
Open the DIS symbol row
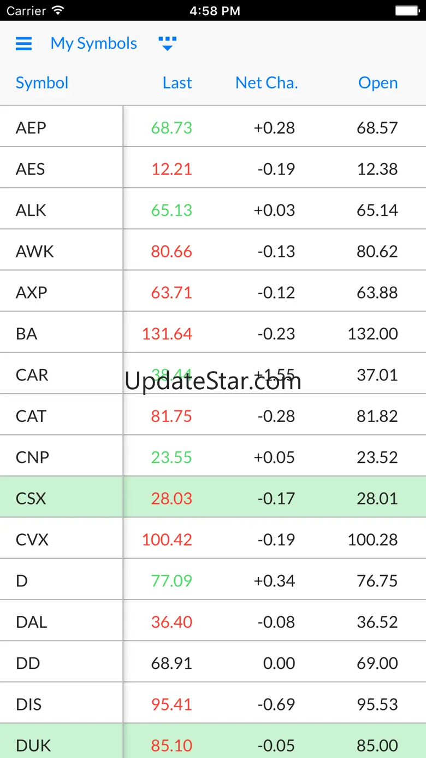point(213,703)
